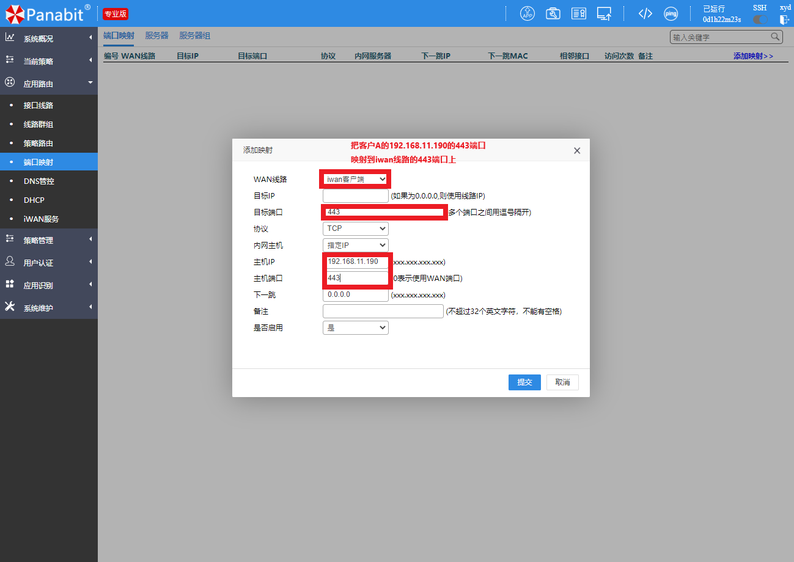Click the 系统维护 tools icon

(x=10, y=306)
